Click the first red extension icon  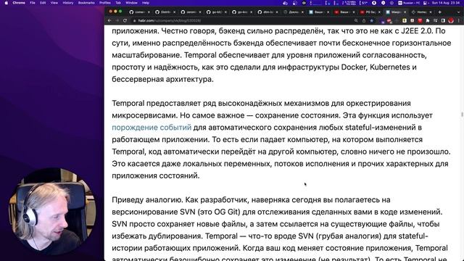click(x=389, y=20)
